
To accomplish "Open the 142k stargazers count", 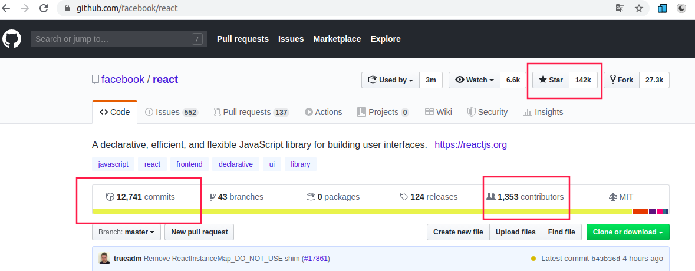I will (584, 80).
